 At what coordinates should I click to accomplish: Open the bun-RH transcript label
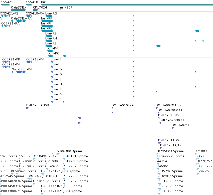click(51, 38)
